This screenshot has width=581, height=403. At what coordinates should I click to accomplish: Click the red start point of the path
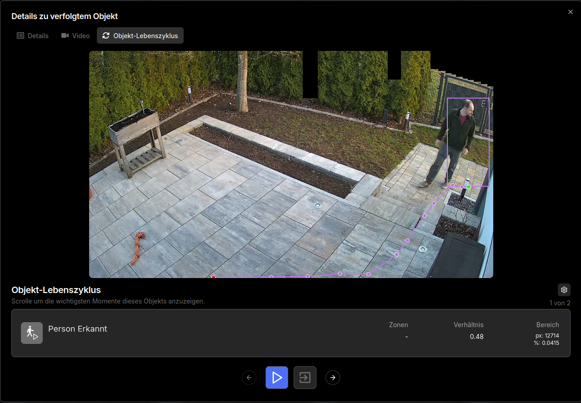tap(213, 277)
